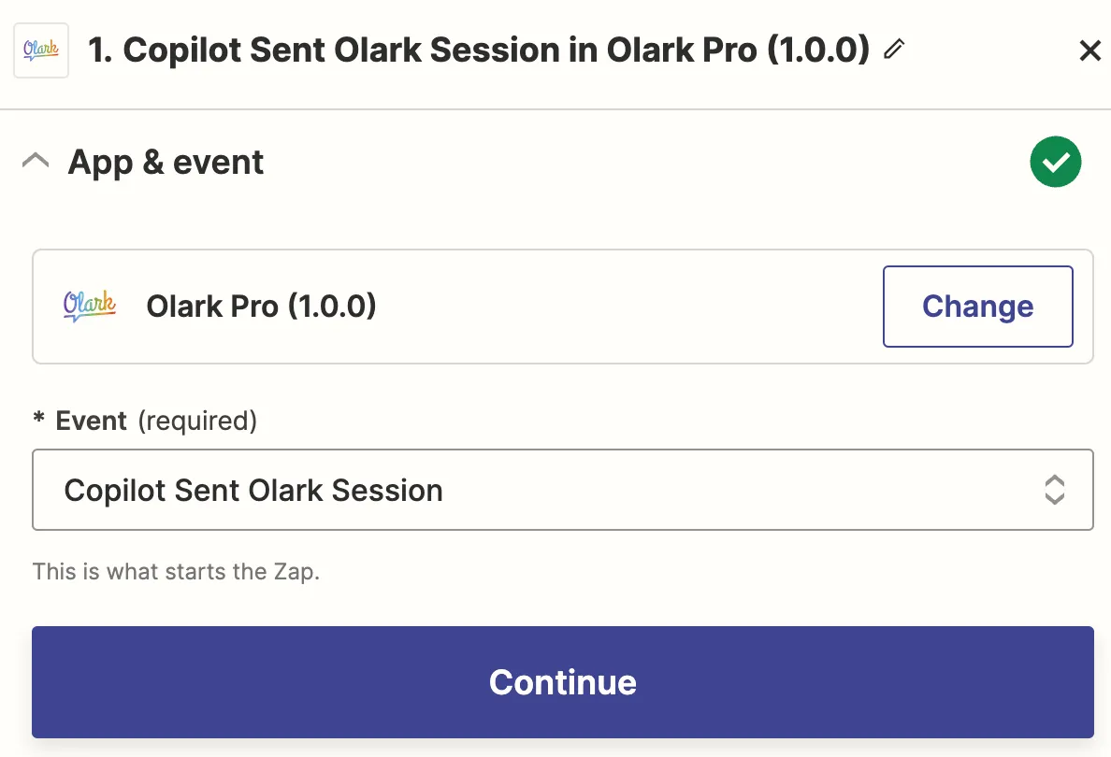The width and height of the screenshot is (1111, 757).
Task: Continue to the next setup step
Action: click(563, 682)
